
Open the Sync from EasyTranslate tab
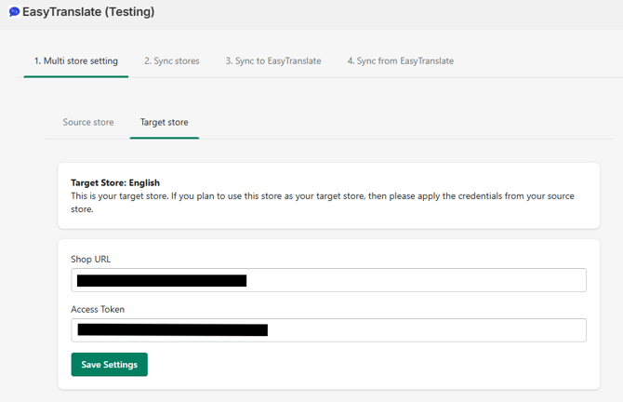coord(400,61)
